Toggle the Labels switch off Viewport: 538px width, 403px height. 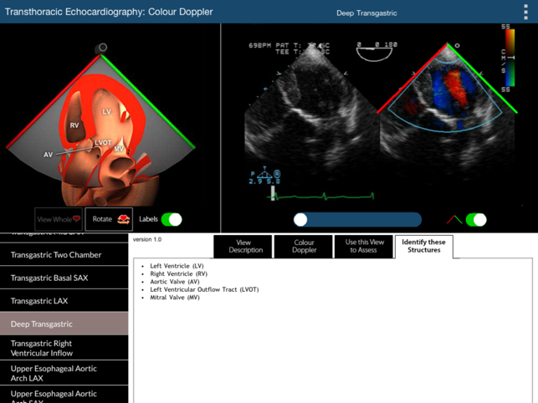[172, 219]
